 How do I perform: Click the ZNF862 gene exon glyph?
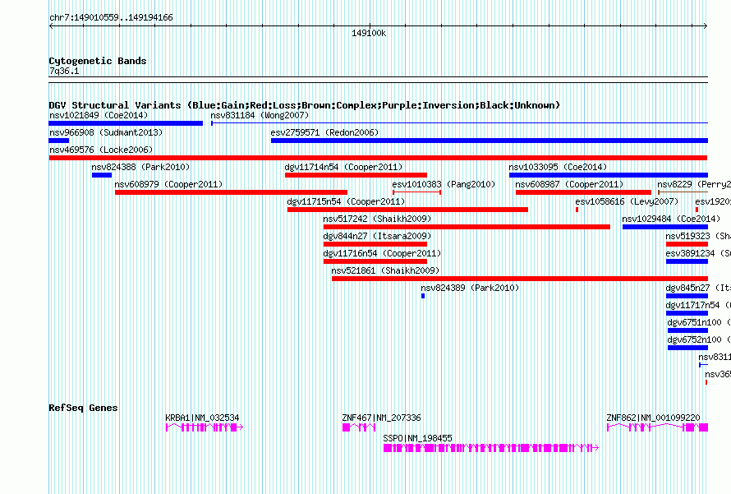pos(657,427)
